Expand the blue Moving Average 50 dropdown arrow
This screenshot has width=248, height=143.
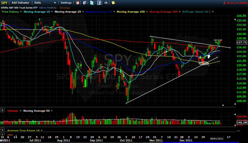pyautogui.click(x=114, y=12)
